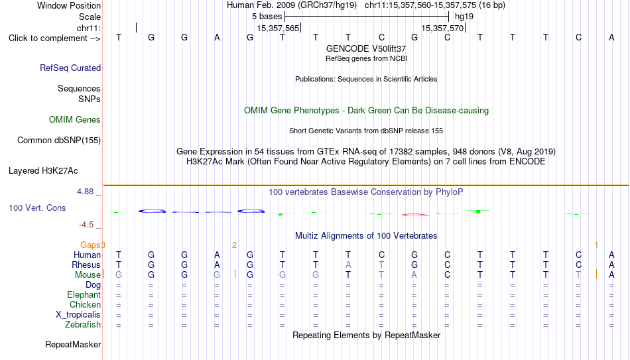630x360 pixels.
Task: Click the RefSeq Curated track label
Action: 70,68
